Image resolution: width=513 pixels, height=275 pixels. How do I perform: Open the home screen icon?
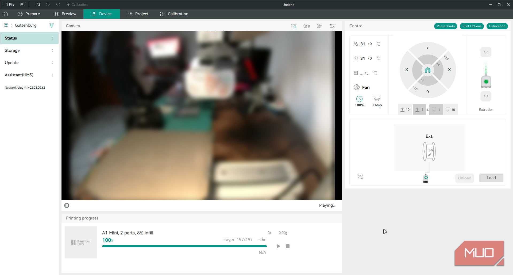coord(5,14)
